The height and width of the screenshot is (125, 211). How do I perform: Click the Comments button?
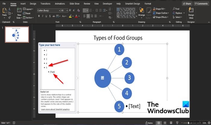pos(201,4)
